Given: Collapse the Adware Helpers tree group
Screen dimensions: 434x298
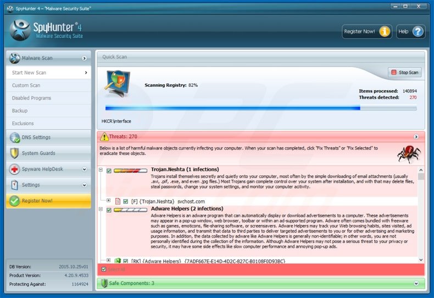Looking at the screenshot, I should pos(101,209).
